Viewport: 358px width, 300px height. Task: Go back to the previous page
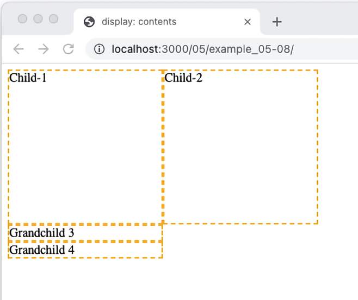click(18, 49)
